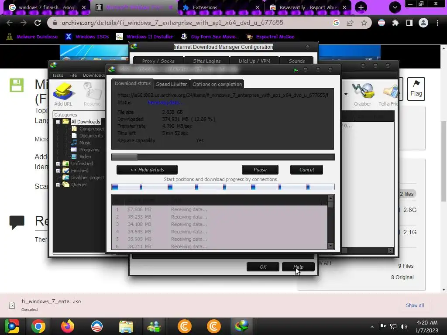Open the Windows ISOs bookmark
Screen dimensions: 447x335
pyautogui.click(x=87, y=37)
